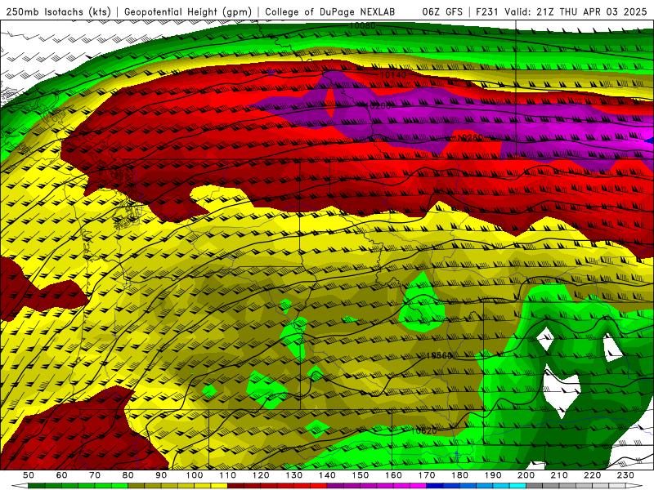654x490 pixels.
Task: Click the dark purple swatch just after 140
Action: click(x=335, y=485)
